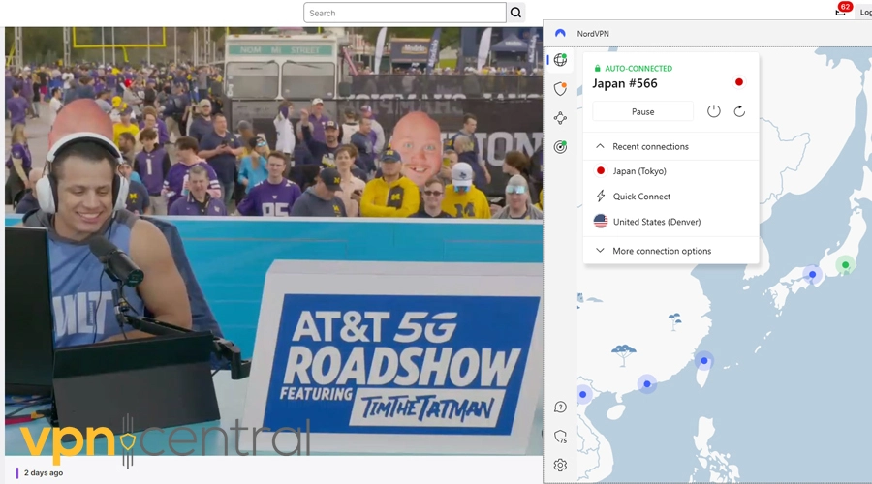Click the 2 days ago timestamp
The height and width of the screenshot is (484, 872).
point(44,473)
